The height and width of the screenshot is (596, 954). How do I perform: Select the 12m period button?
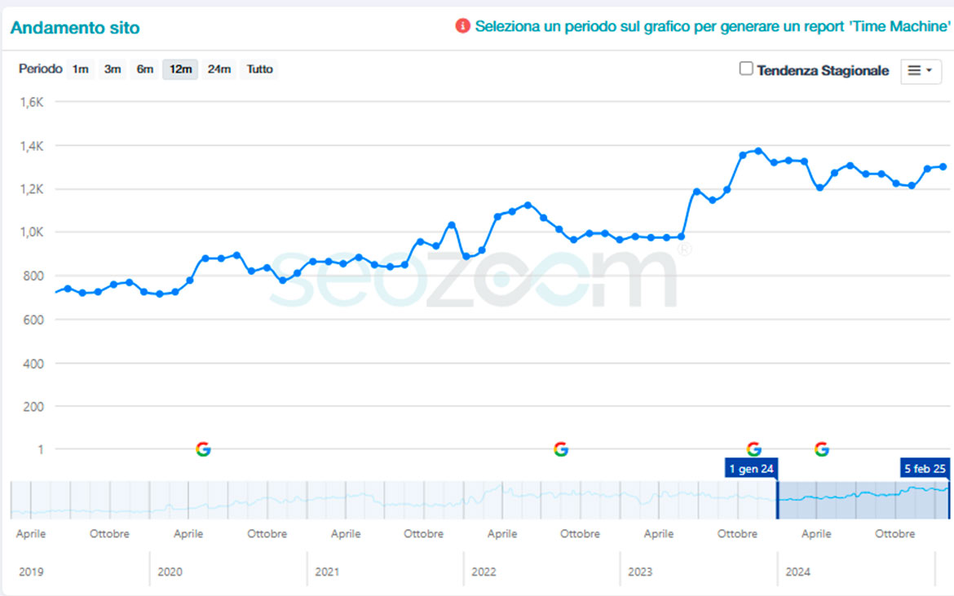[x=180, y=69]
